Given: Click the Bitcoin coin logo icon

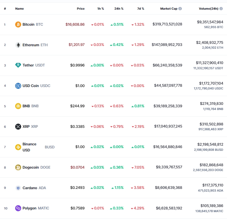Looking at the screenshot, I should pyautogui.click(x=18, y=24).
